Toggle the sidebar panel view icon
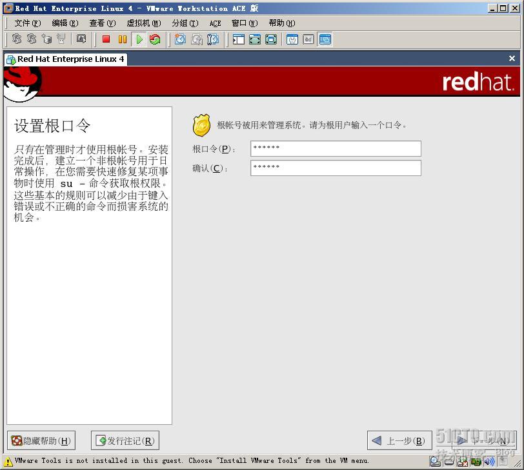 (x=239, y=39)
